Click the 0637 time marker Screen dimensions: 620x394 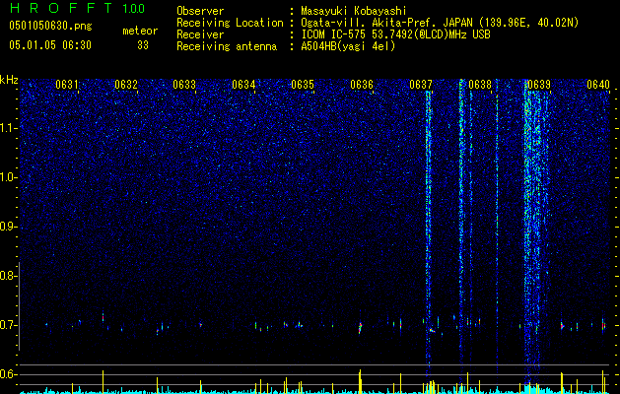point(421,85)
